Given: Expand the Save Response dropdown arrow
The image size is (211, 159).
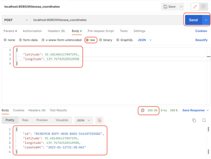Looking at the screenshot, I should (x=208, y=110).
